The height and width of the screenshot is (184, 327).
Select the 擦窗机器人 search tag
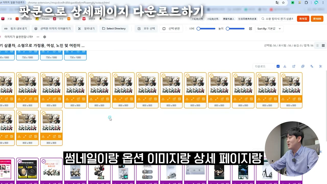[x=228, y=19]
